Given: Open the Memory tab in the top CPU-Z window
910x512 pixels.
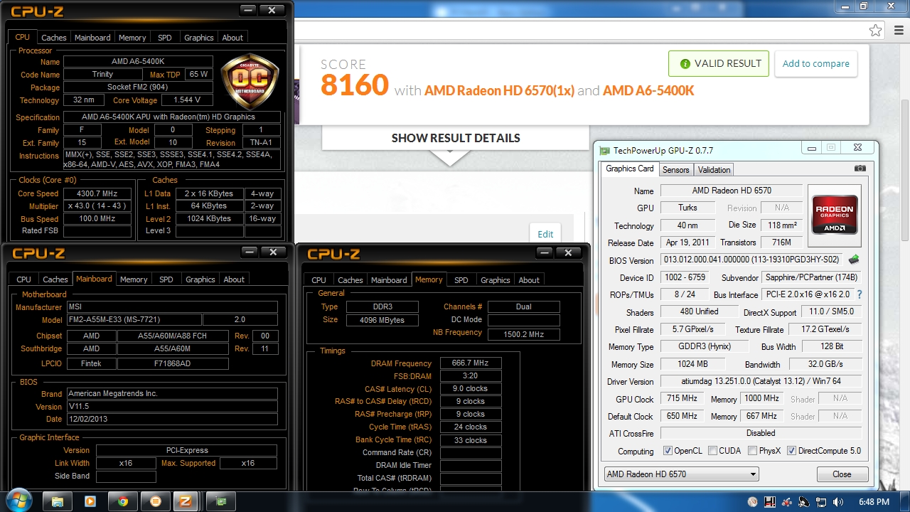Looking at the screenshot, I should 132,38.
